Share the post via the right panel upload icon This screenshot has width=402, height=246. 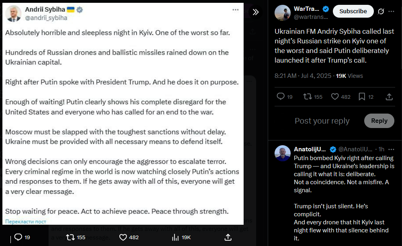click(x=389, y=96)
